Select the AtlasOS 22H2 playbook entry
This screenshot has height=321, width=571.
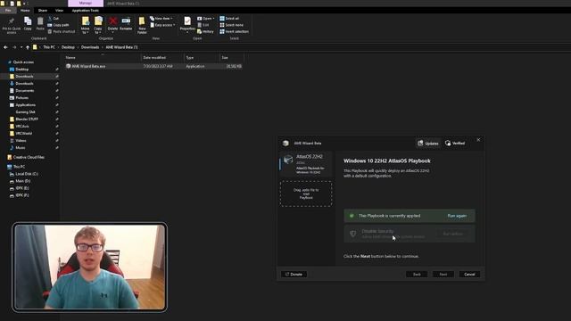pos(306,164)
